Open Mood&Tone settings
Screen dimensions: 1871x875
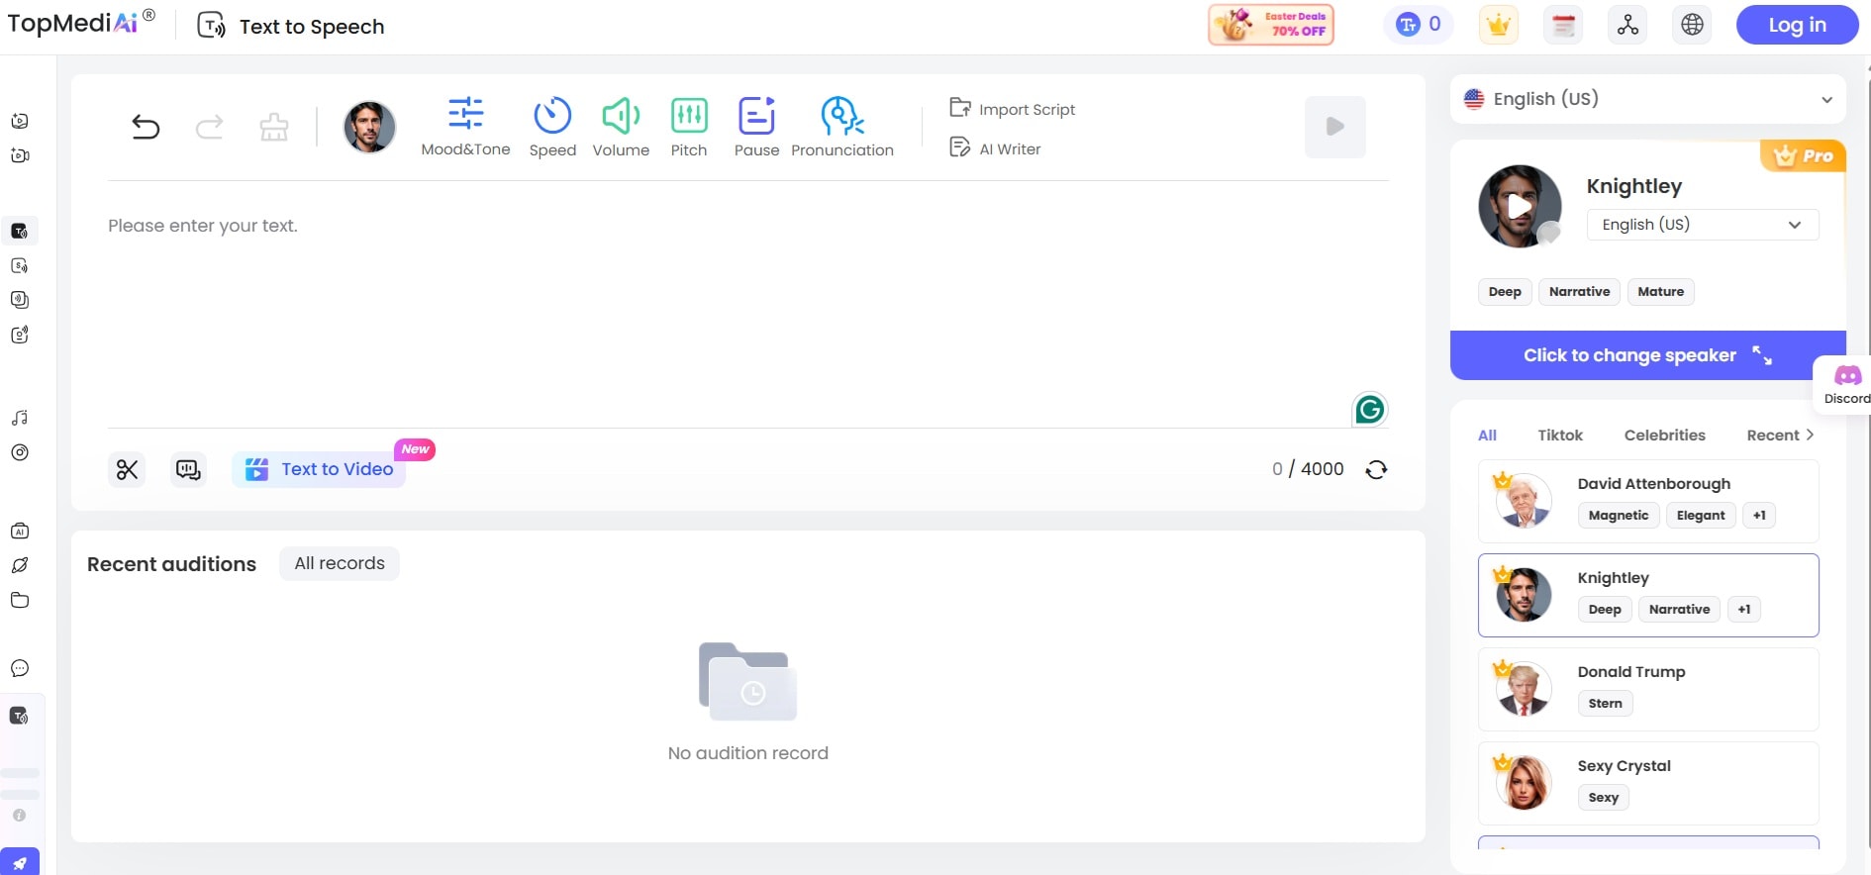pos(465,127)
